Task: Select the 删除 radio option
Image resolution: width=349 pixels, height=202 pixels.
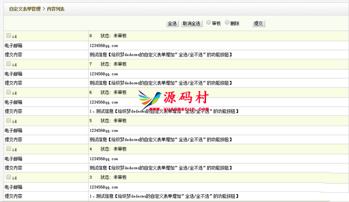Action: click(227, 22)
